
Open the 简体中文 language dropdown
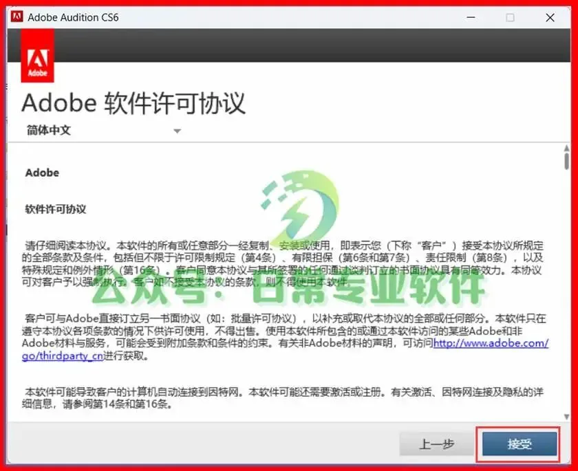[x=104, y=131]
